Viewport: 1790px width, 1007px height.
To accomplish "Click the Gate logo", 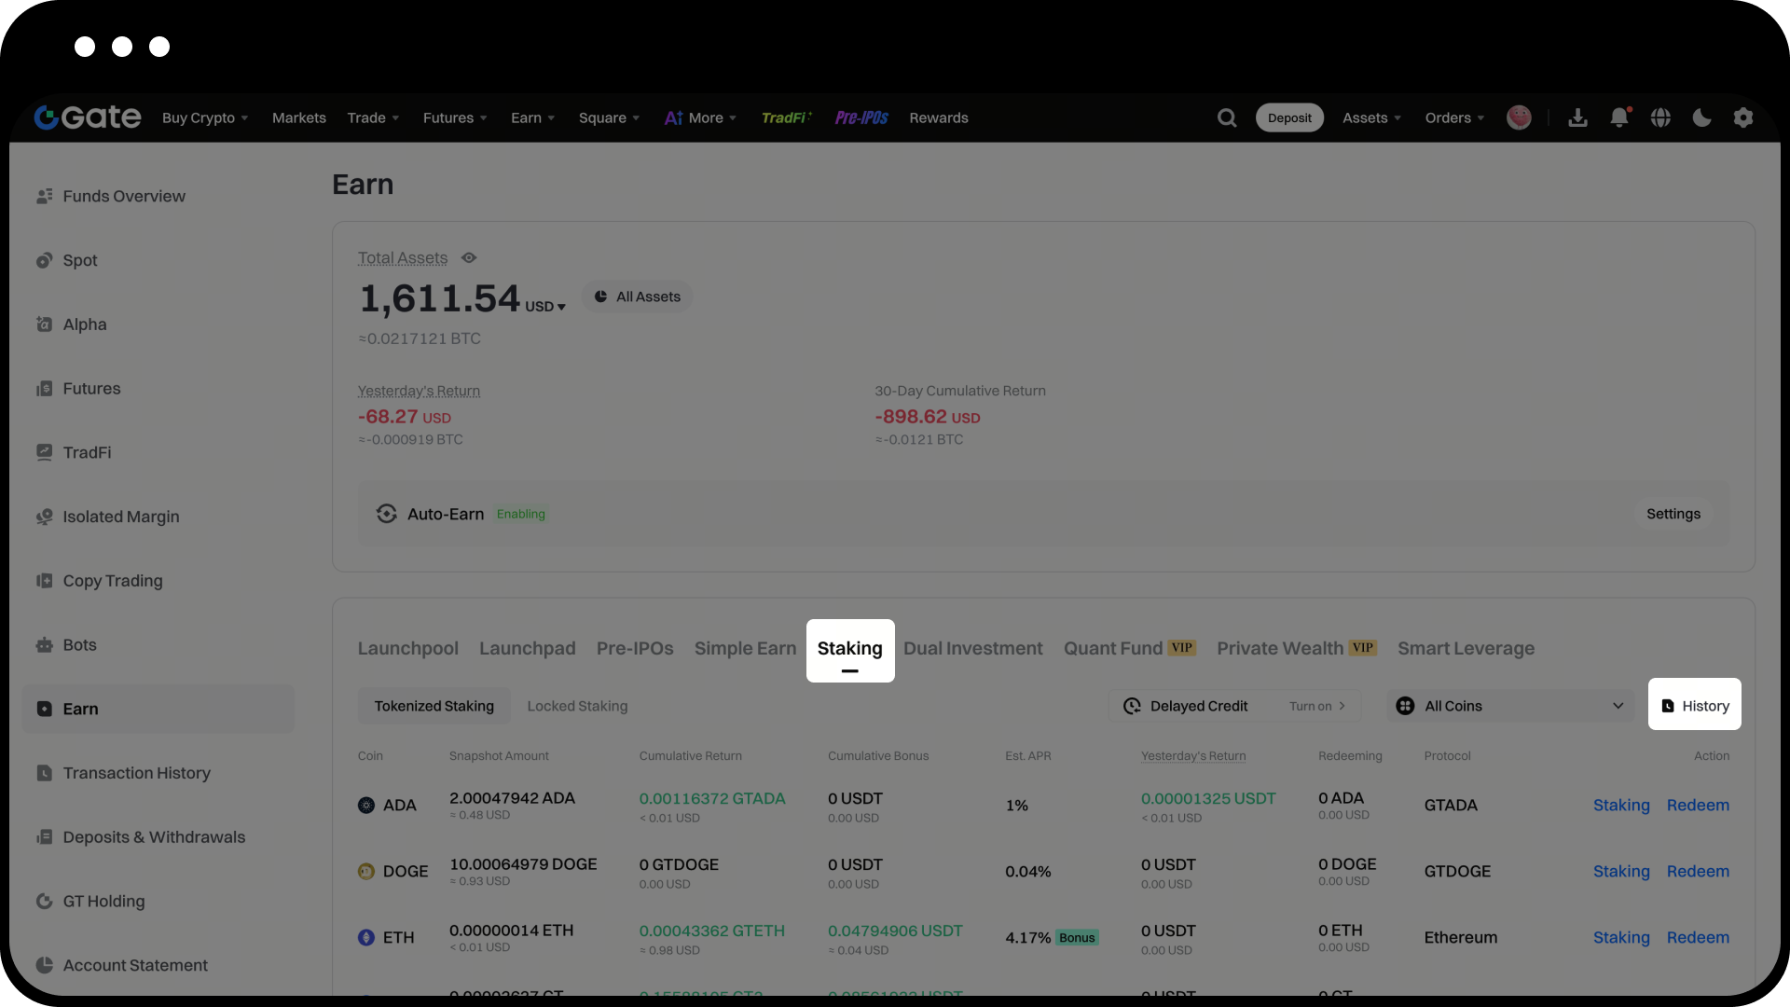I will (x=88, y=117).
